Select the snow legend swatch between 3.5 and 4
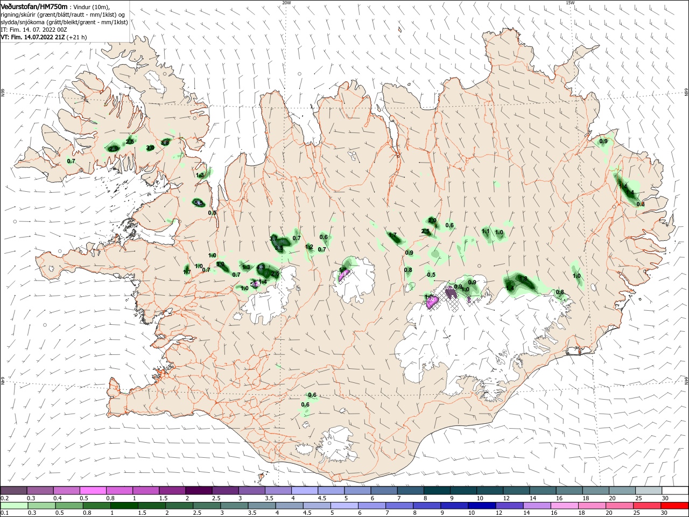The width and height of the screenshot is (689, 517). (278, 491)
